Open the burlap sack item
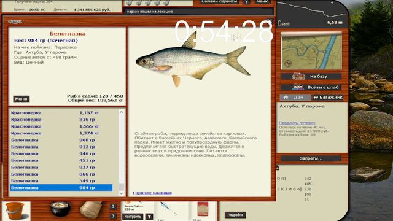 click(91, 210)
